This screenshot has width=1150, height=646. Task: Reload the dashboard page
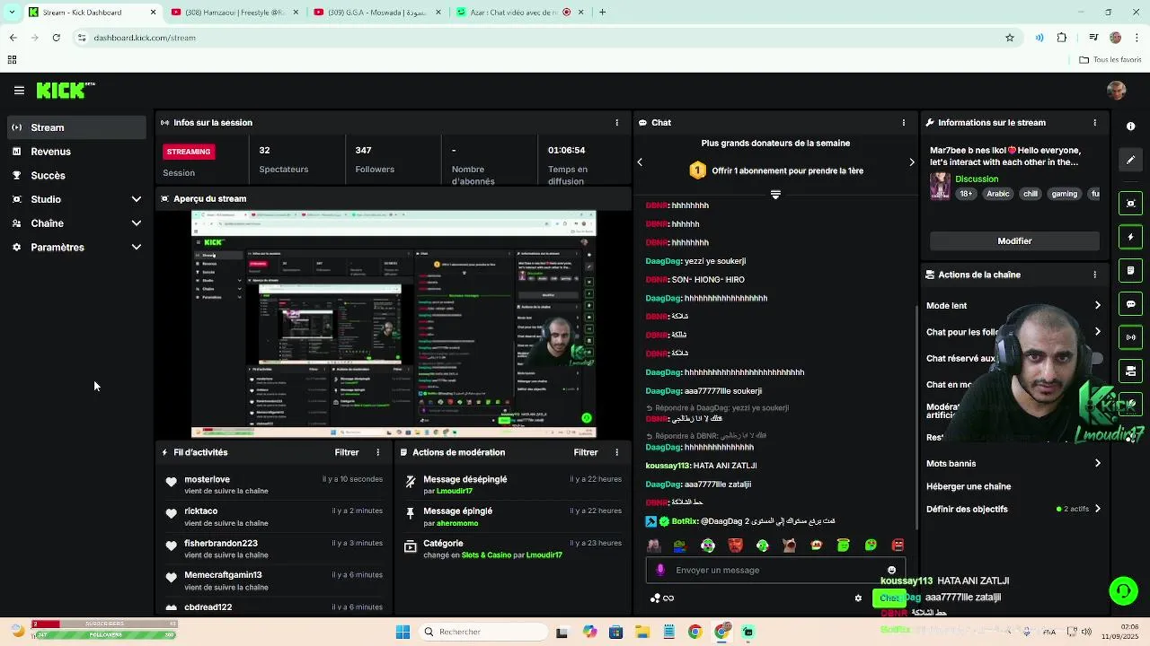click(x=56, y=38)
